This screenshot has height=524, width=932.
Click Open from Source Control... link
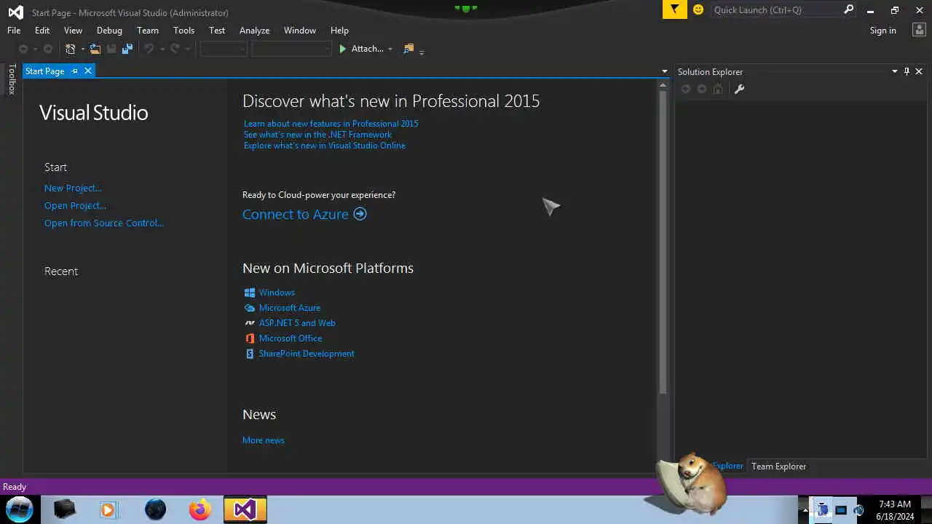tap(104, 223)
